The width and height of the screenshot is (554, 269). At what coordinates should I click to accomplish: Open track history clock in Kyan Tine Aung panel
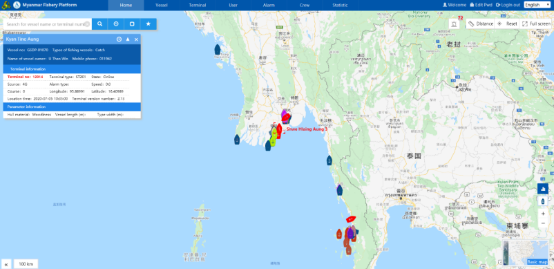pos(119,39)
